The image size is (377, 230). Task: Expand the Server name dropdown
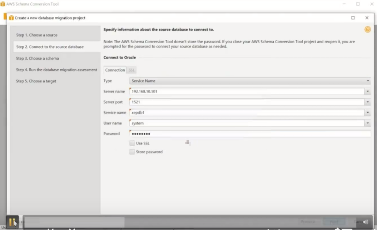coord(368,91)
